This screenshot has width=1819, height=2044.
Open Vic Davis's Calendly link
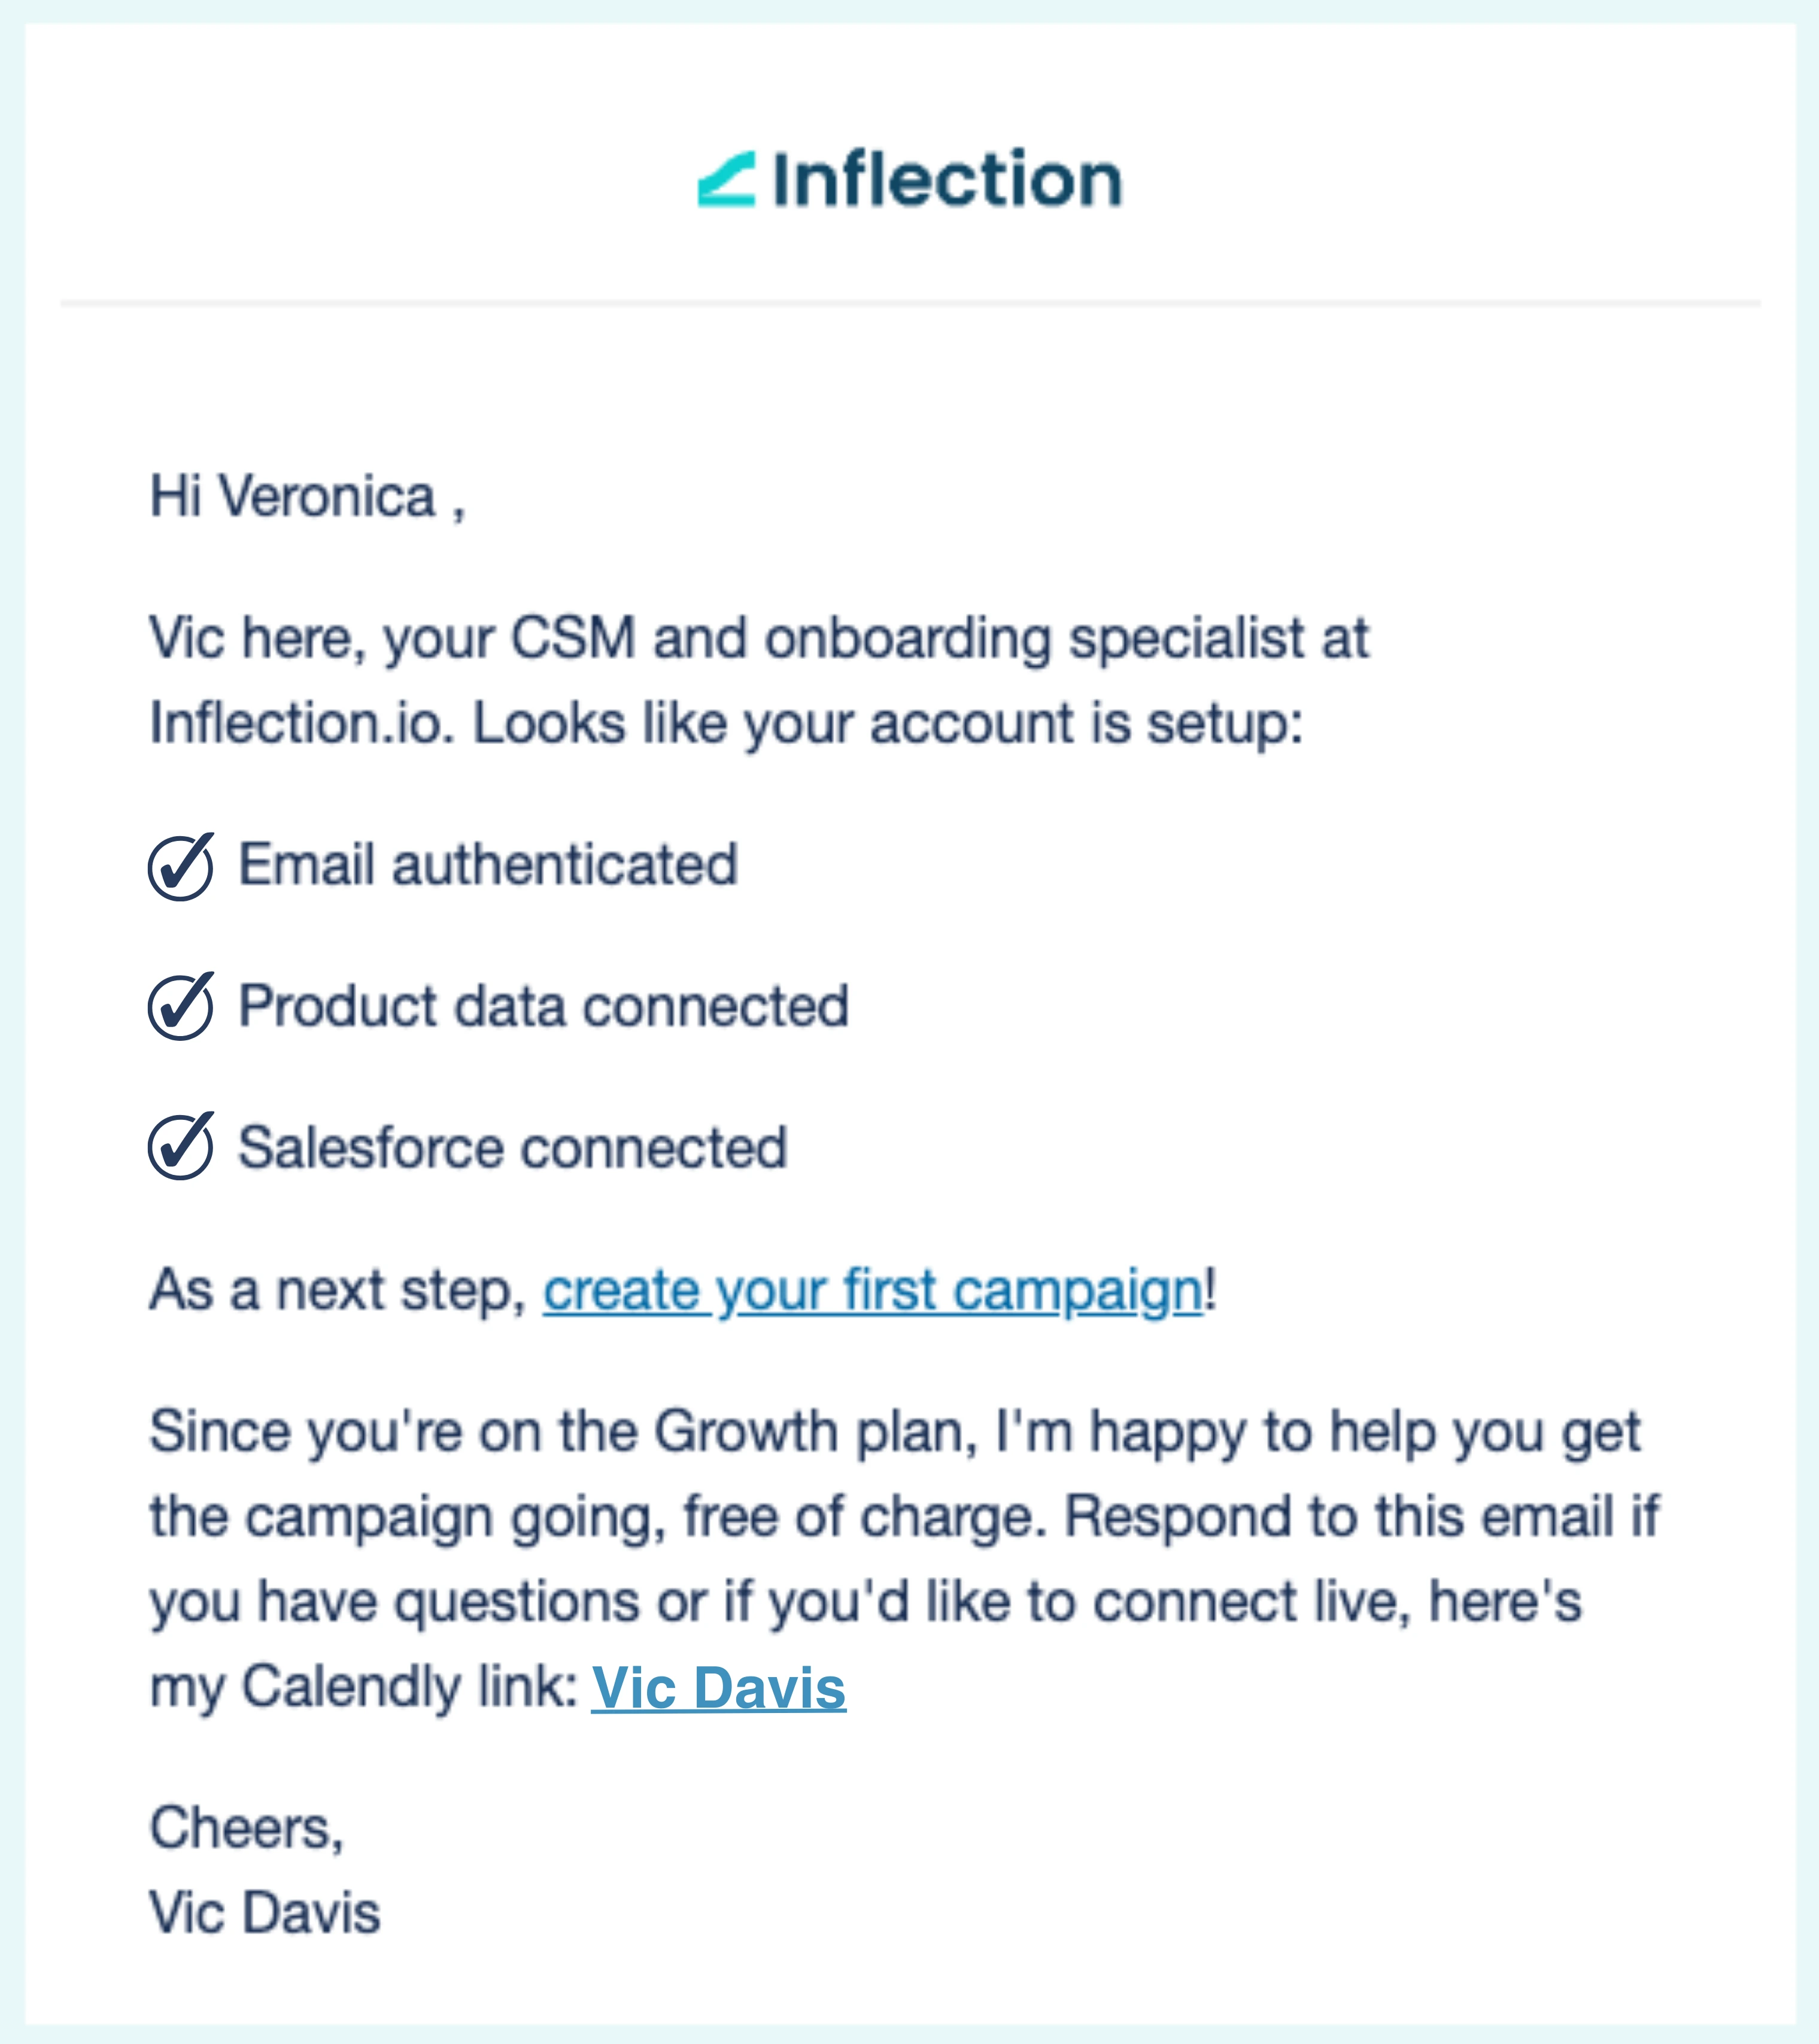pyautogui.click(x=718, y=1688)
